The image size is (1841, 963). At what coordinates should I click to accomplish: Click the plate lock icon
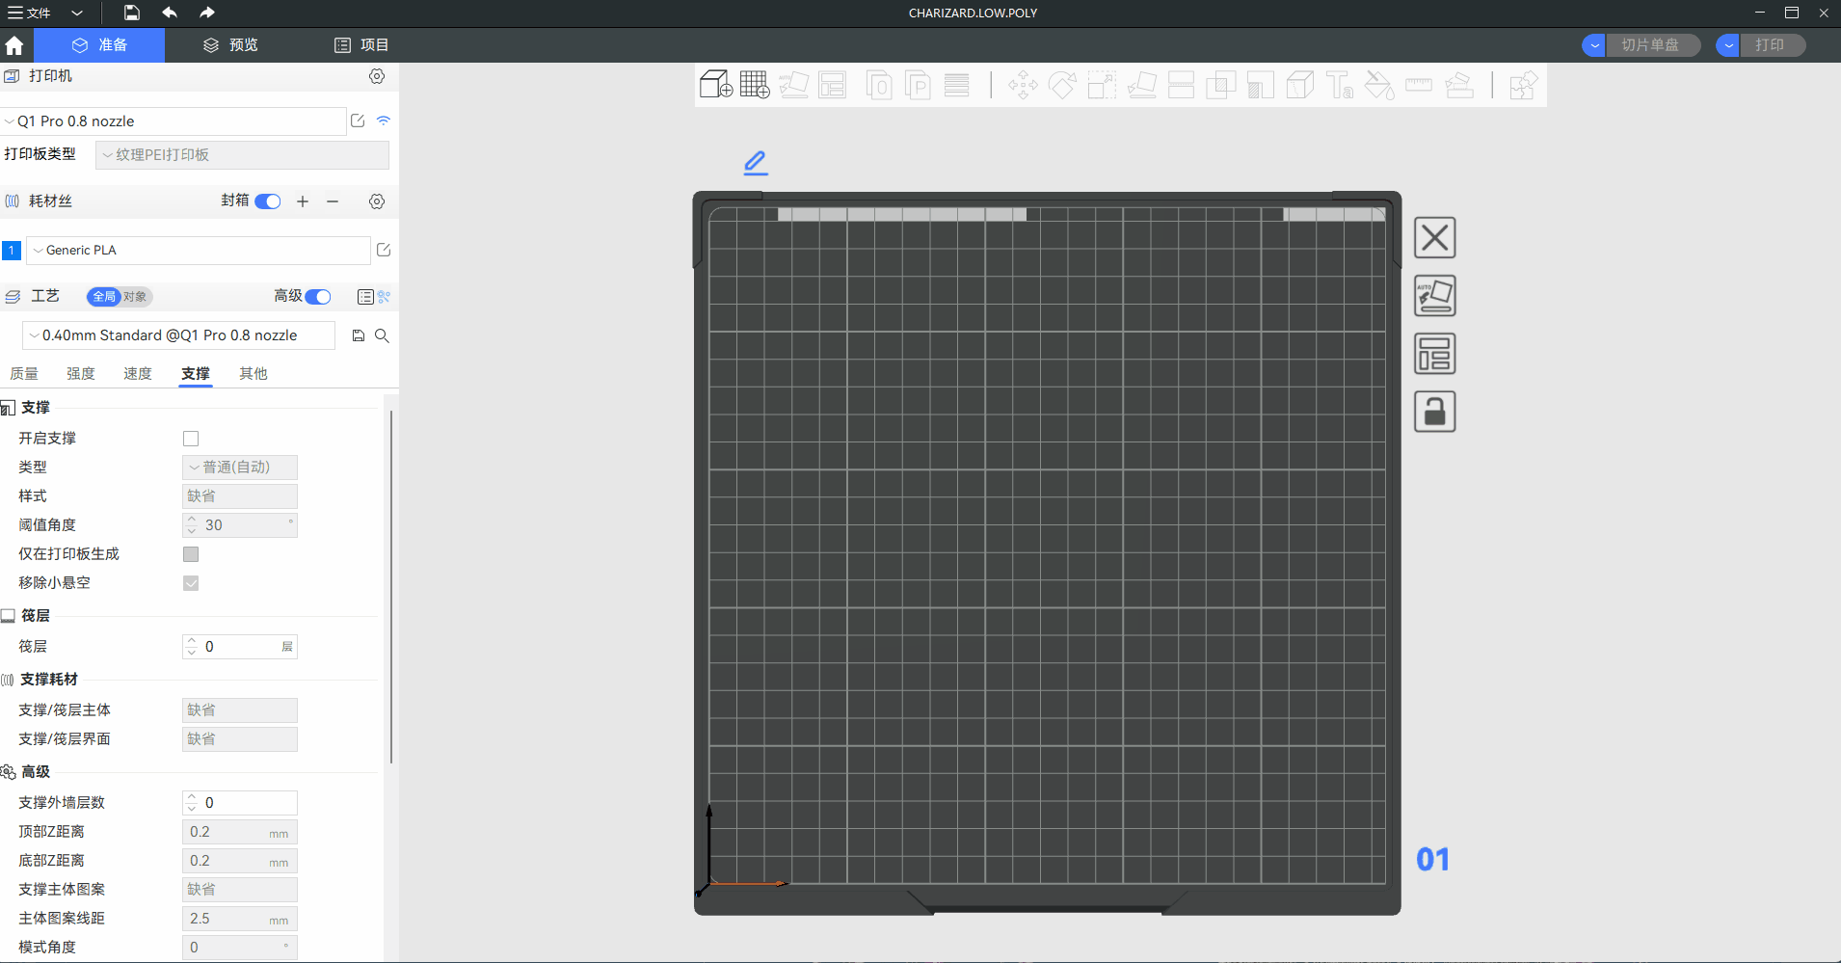point(1434,412)
